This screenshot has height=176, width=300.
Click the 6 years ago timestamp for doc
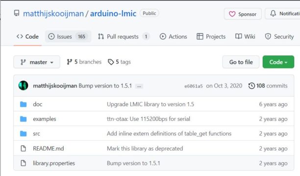(x=273, y=104)
